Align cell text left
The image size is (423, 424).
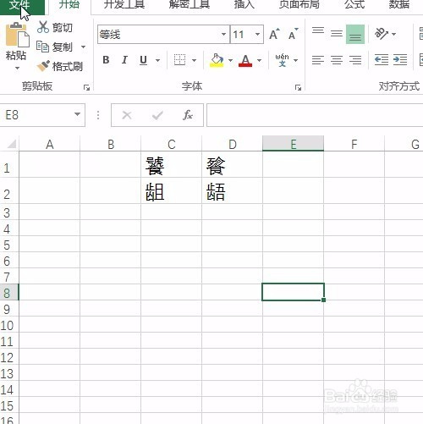click(318, 60)
